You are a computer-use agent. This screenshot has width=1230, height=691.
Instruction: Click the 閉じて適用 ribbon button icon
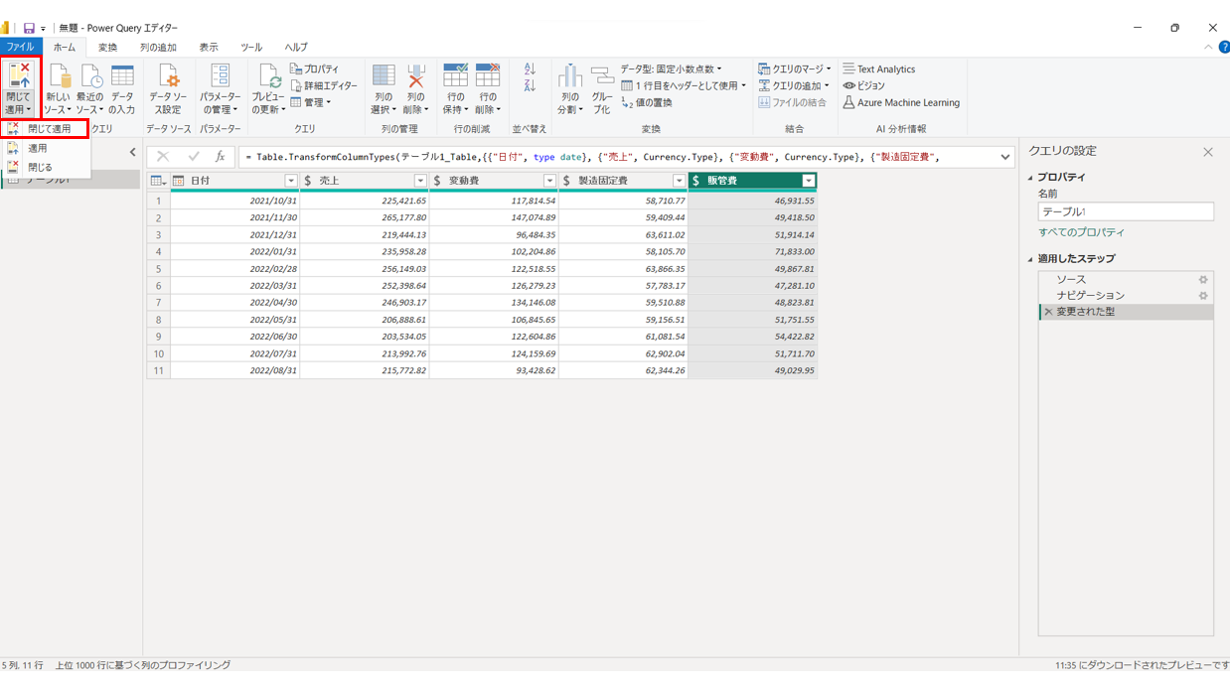(19, 75)
